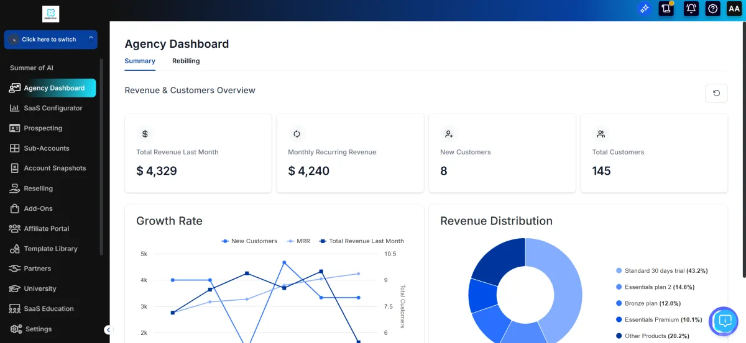Open the help question mark icon
The height and width of the screenshot is (343, 746).
713,9
